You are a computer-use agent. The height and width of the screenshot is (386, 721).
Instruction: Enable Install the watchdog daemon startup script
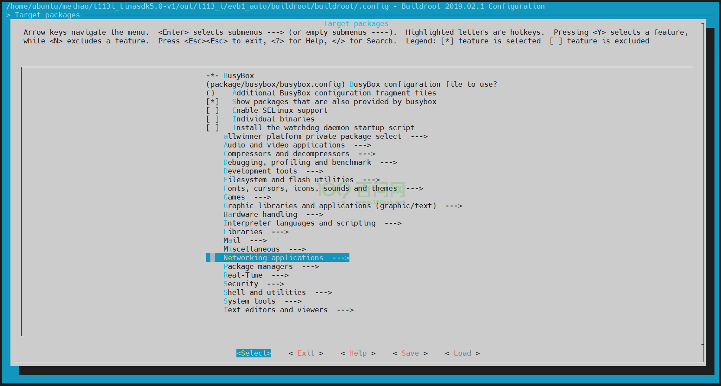[213, 128]
